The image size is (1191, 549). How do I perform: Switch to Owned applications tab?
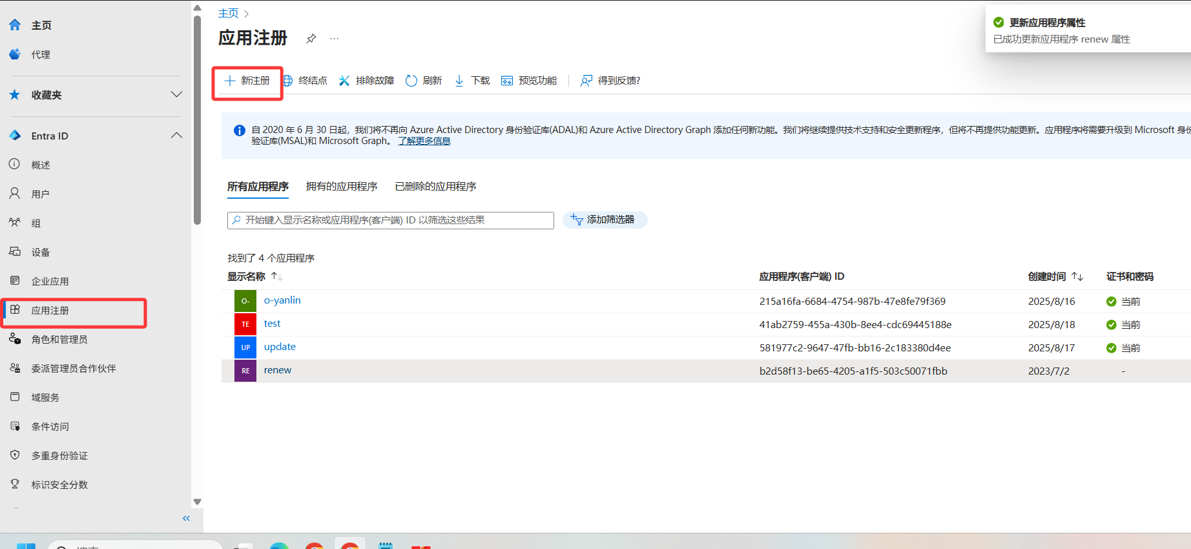341,187
